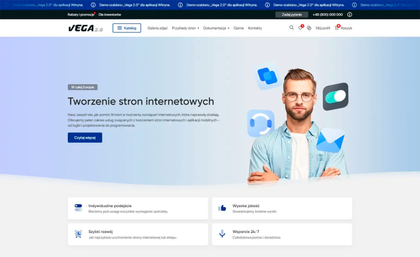This screenshot has height=257, width=420.
Task: Click the toggle icon for Indywidualne podejście
Action: [x=78, y=208]
